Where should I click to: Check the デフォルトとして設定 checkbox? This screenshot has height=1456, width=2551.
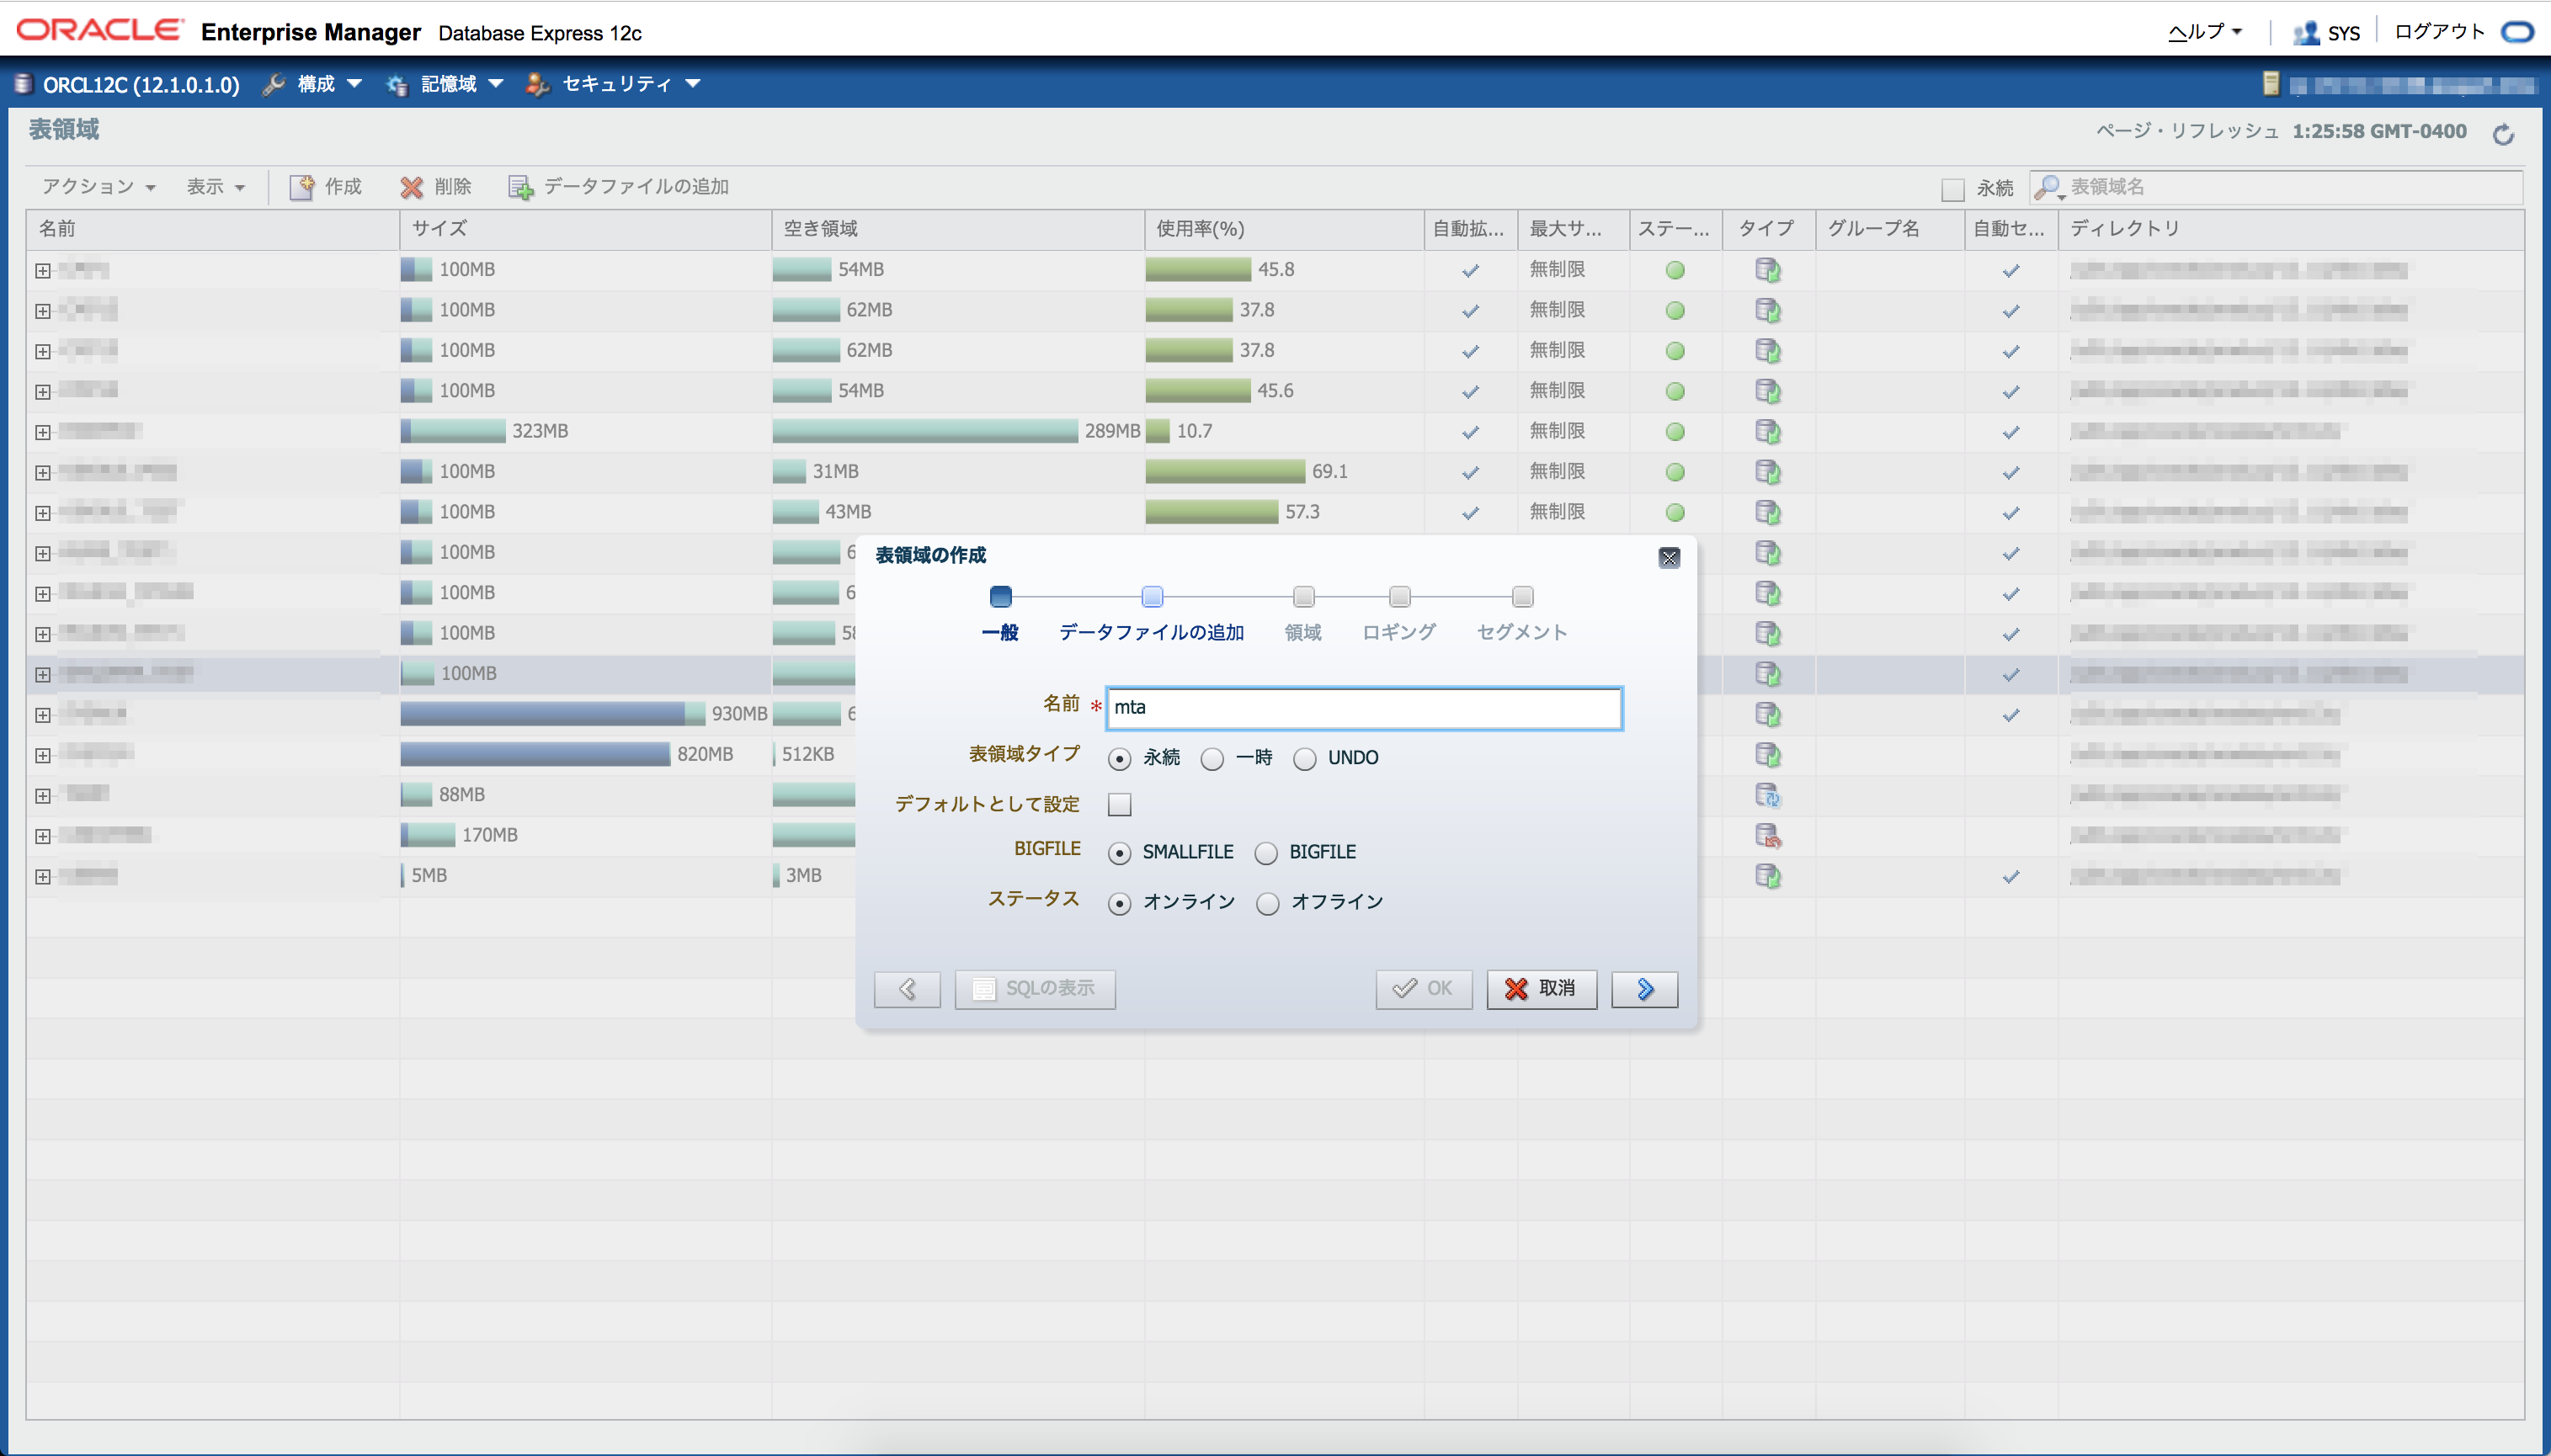point(1120,804)
